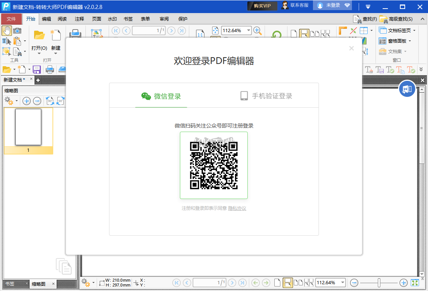Select the snapshot camera tool
428x291 pixels.
pyautogui.click(x=17, y=30)
